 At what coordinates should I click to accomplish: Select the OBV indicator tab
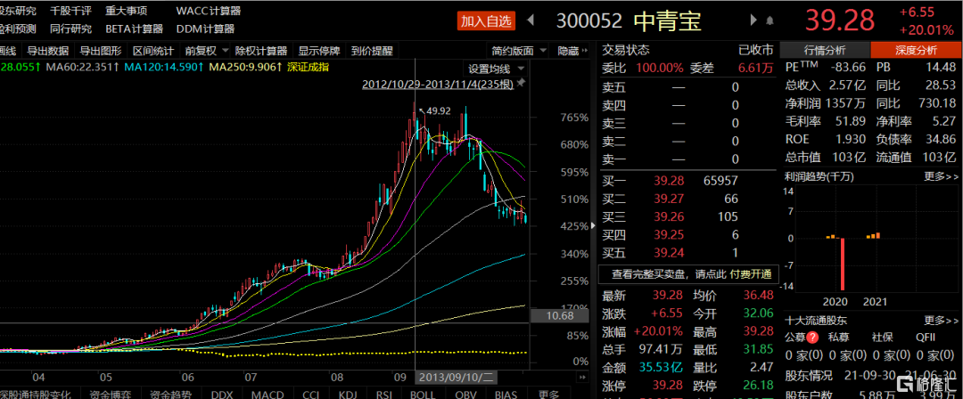[465, 394]
